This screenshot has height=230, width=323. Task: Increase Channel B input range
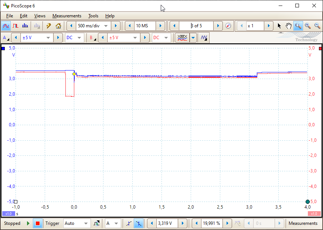click(145, 38)
